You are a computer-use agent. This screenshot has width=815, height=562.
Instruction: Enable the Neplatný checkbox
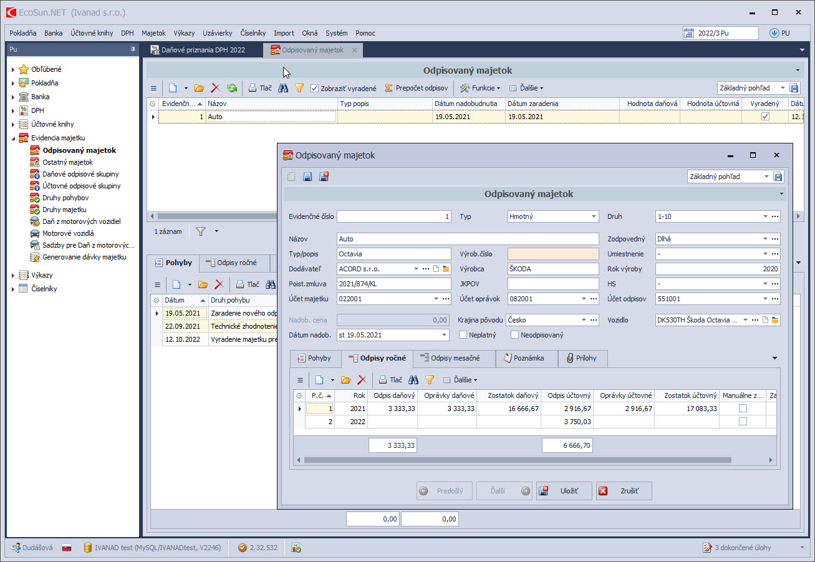tap(463, 335)
